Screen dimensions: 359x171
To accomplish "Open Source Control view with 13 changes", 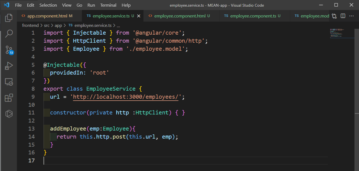I will coord(9,50).
